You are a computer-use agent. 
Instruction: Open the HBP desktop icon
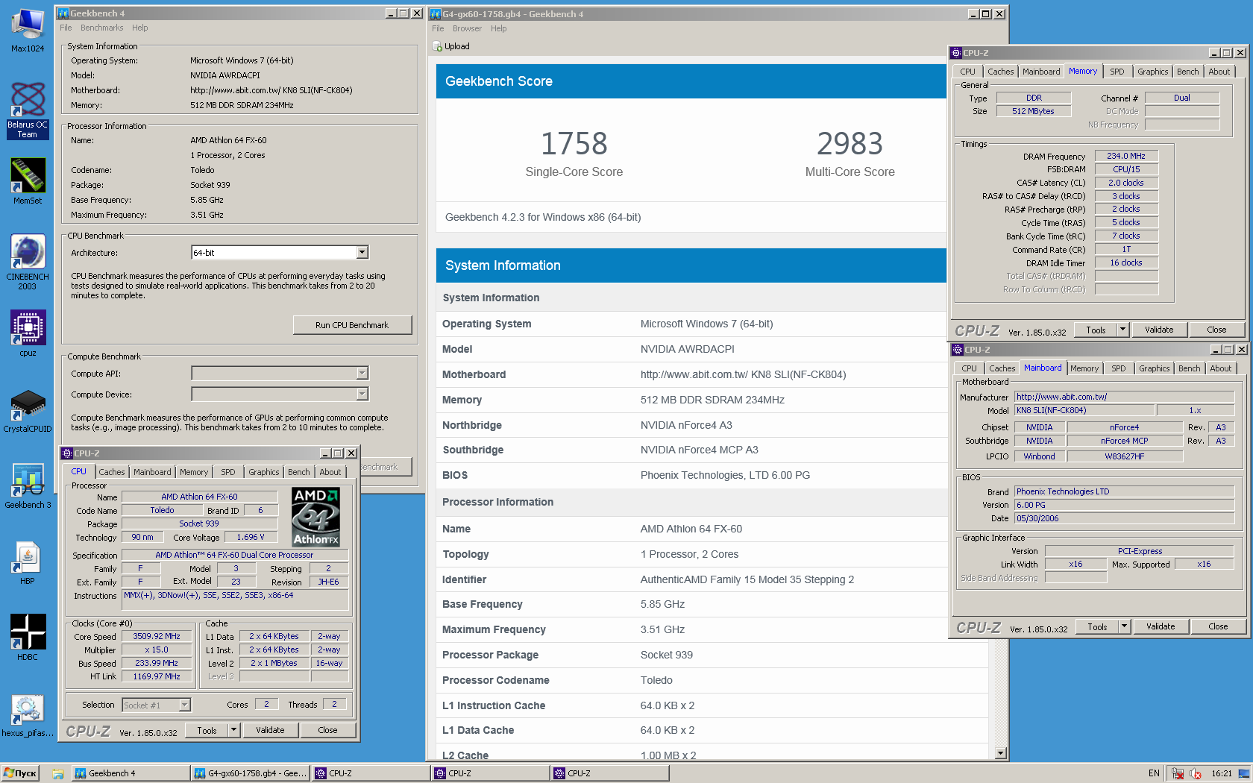pos(28,563)
